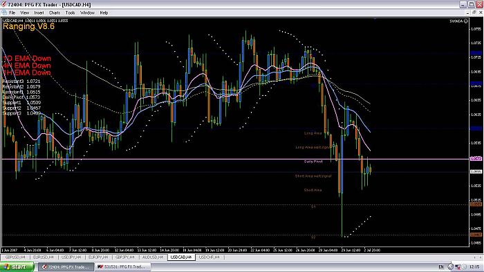Expand hidden tray icons with chevron
Screen dimensions: 484x272
click(x=451, y=266)
